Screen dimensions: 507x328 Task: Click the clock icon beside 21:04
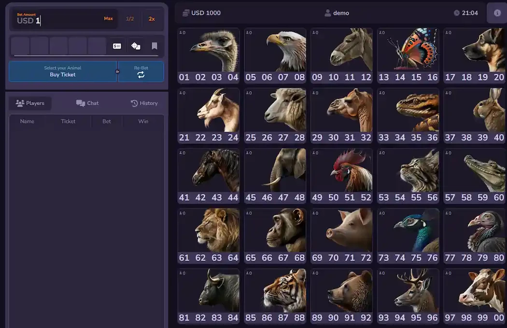(x=456, y=13)
